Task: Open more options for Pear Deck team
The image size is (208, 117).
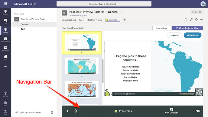Action: (52, 19)
